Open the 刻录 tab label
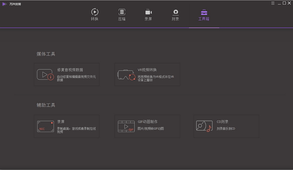293x170 pixels. click(175, 19)
